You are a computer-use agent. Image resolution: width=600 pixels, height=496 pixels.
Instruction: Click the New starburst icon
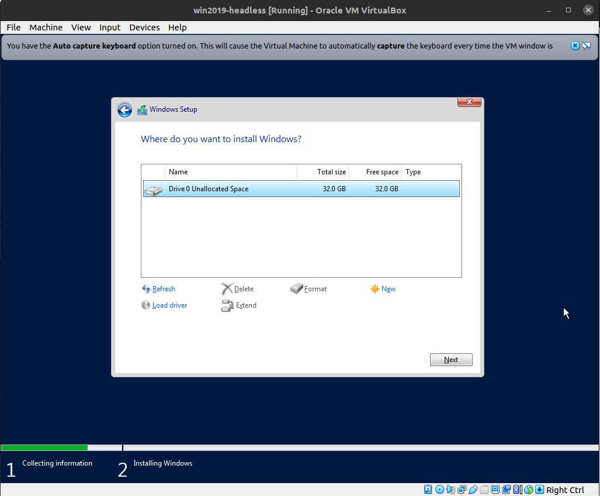click(375, 289)
